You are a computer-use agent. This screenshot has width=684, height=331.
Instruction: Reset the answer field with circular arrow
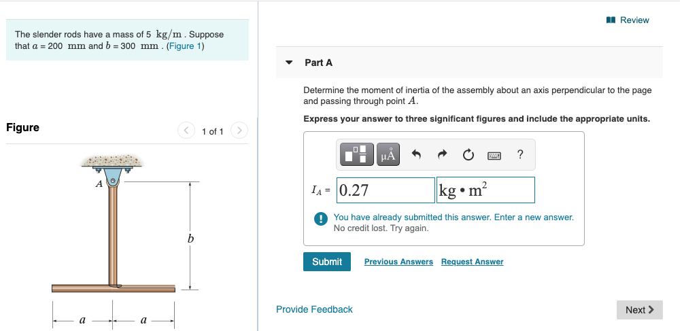click(468, 154)
